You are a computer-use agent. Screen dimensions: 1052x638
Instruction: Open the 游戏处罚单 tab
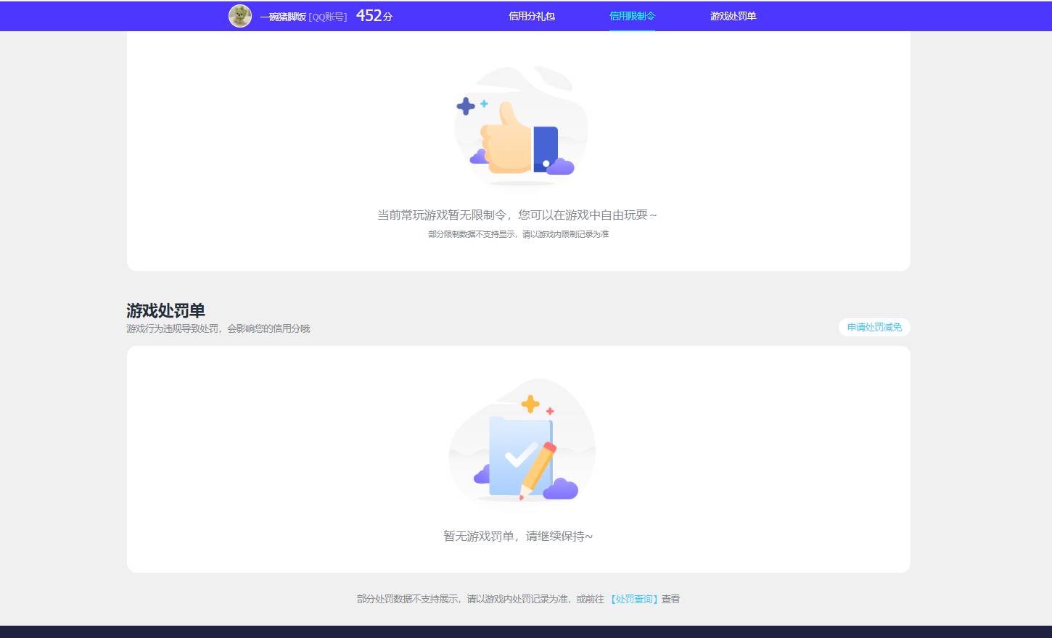pyautogui.click(x=733, y=16)
